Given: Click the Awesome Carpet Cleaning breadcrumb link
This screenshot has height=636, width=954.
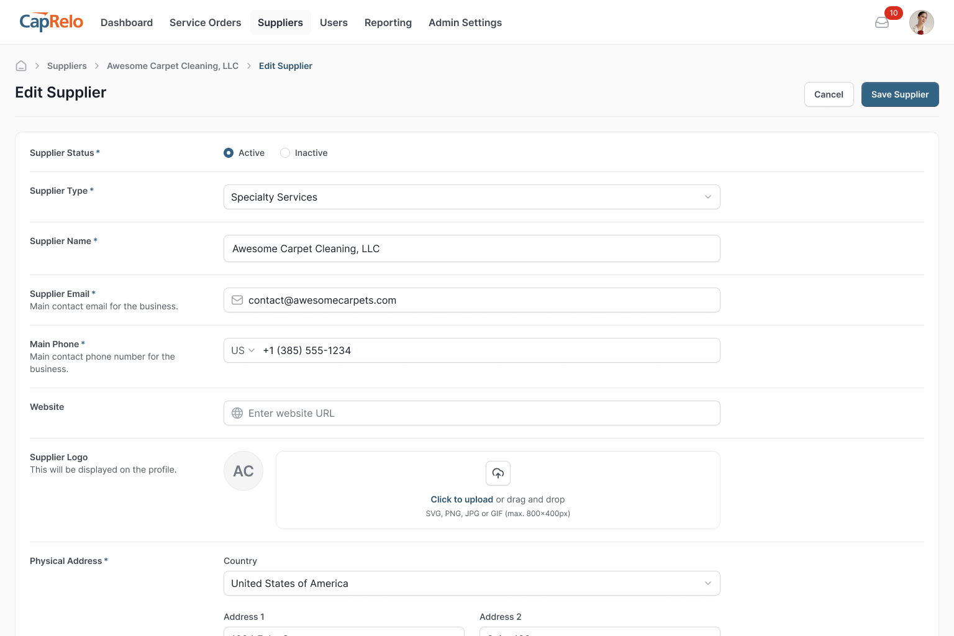Looking at the screenshot, I should point(173,66).
